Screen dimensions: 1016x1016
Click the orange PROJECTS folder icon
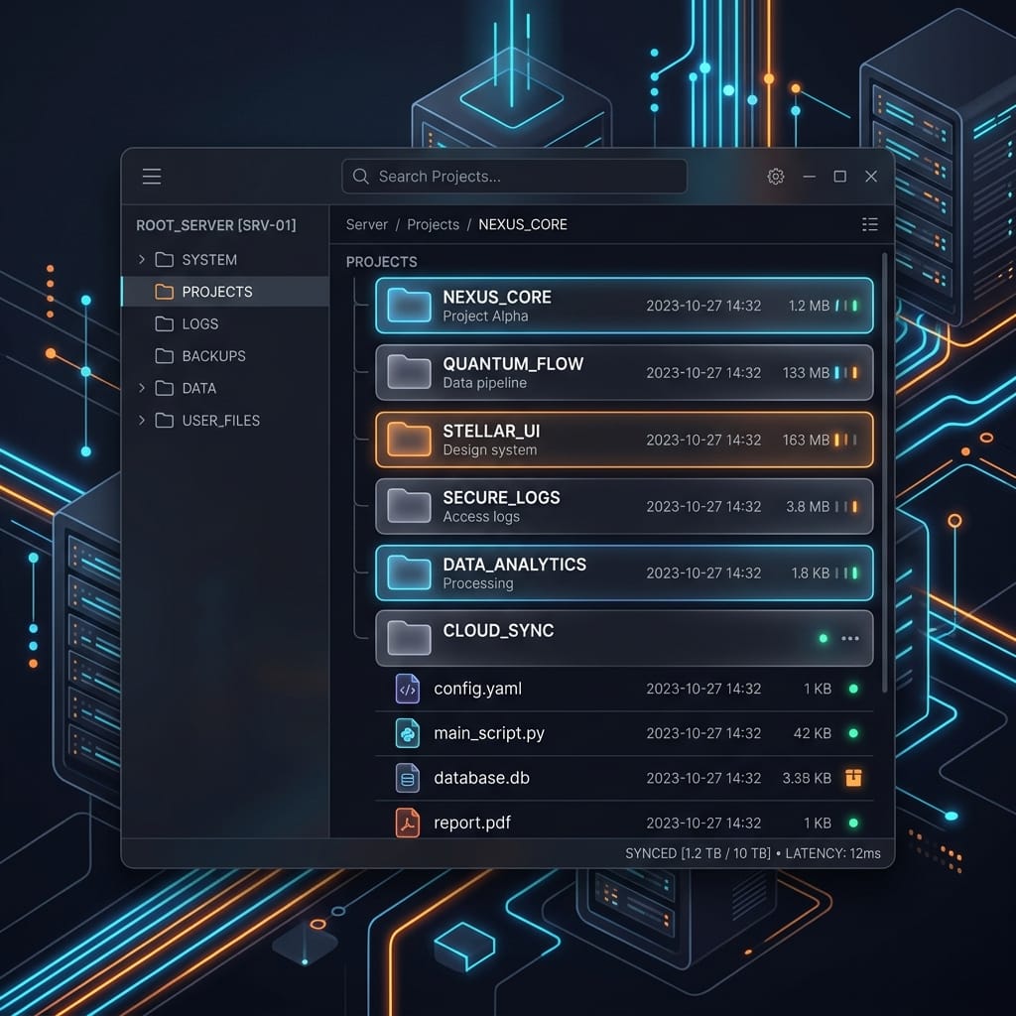165,292
